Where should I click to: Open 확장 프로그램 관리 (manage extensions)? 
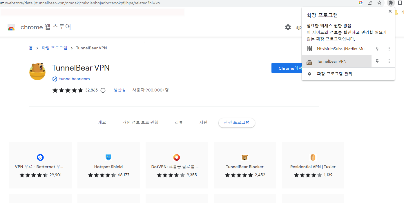pos(348,74)
